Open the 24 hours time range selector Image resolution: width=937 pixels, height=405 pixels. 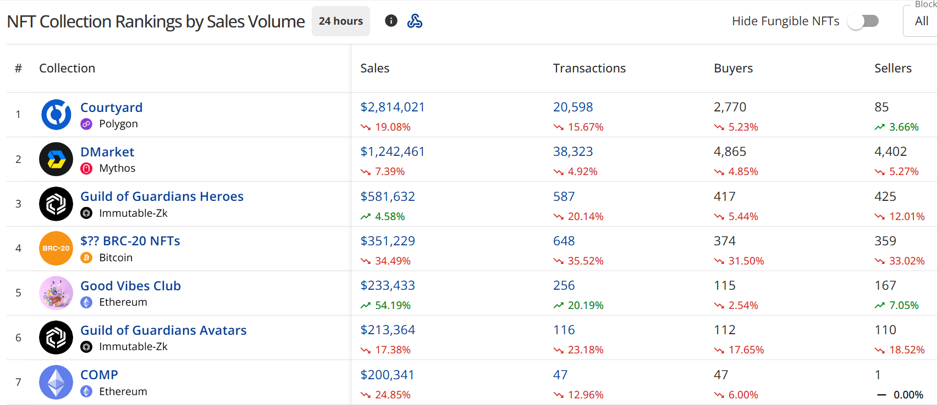pyautogui.click(x=341, y=21)
